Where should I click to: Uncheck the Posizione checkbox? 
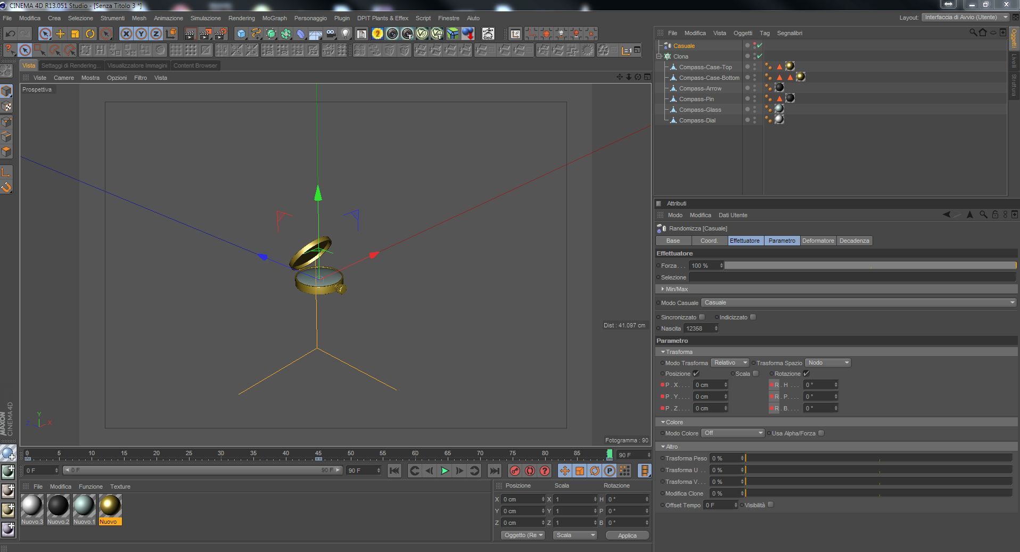[696, 374]
